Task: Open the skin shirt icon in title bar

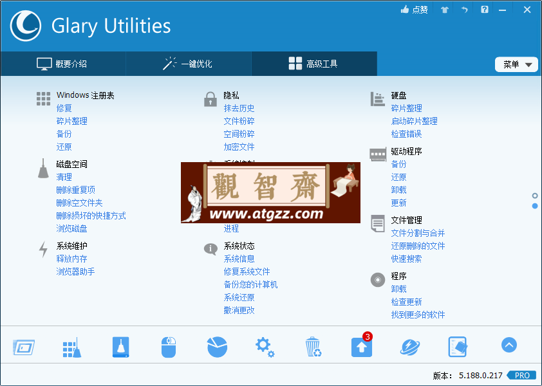Action: pyautogui.click(x=445, y=10)
